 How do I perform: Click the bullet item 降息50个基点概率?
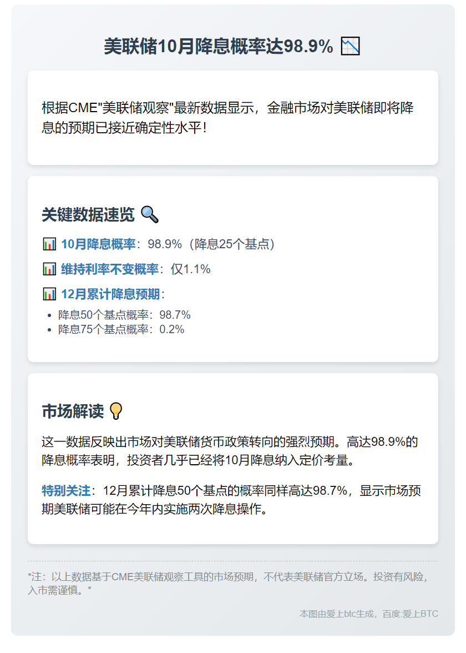coord(124,315)
